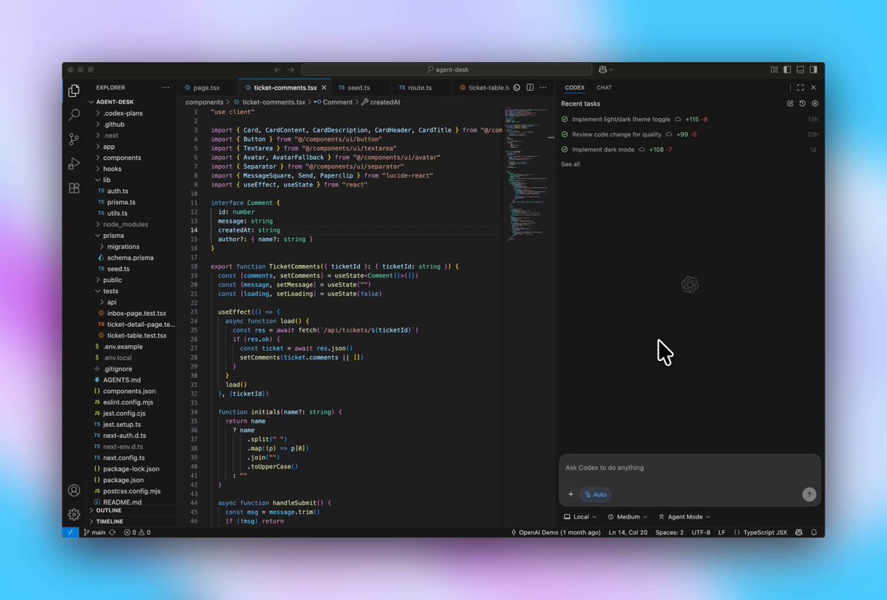Start a new Codex task

[790, 104]
